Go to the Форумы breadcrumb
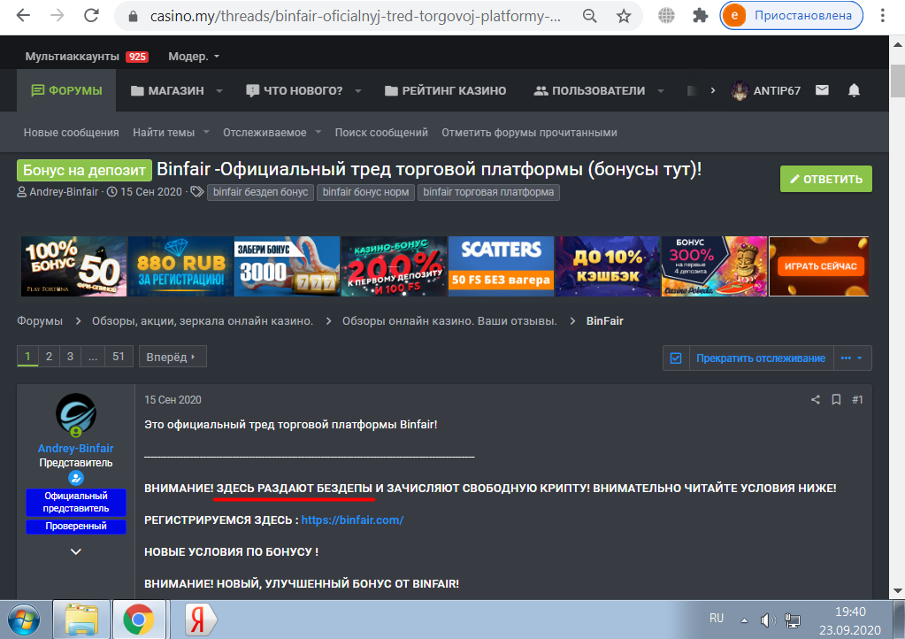This screenshot has height=639, width=905. click(x=40, y=321)
